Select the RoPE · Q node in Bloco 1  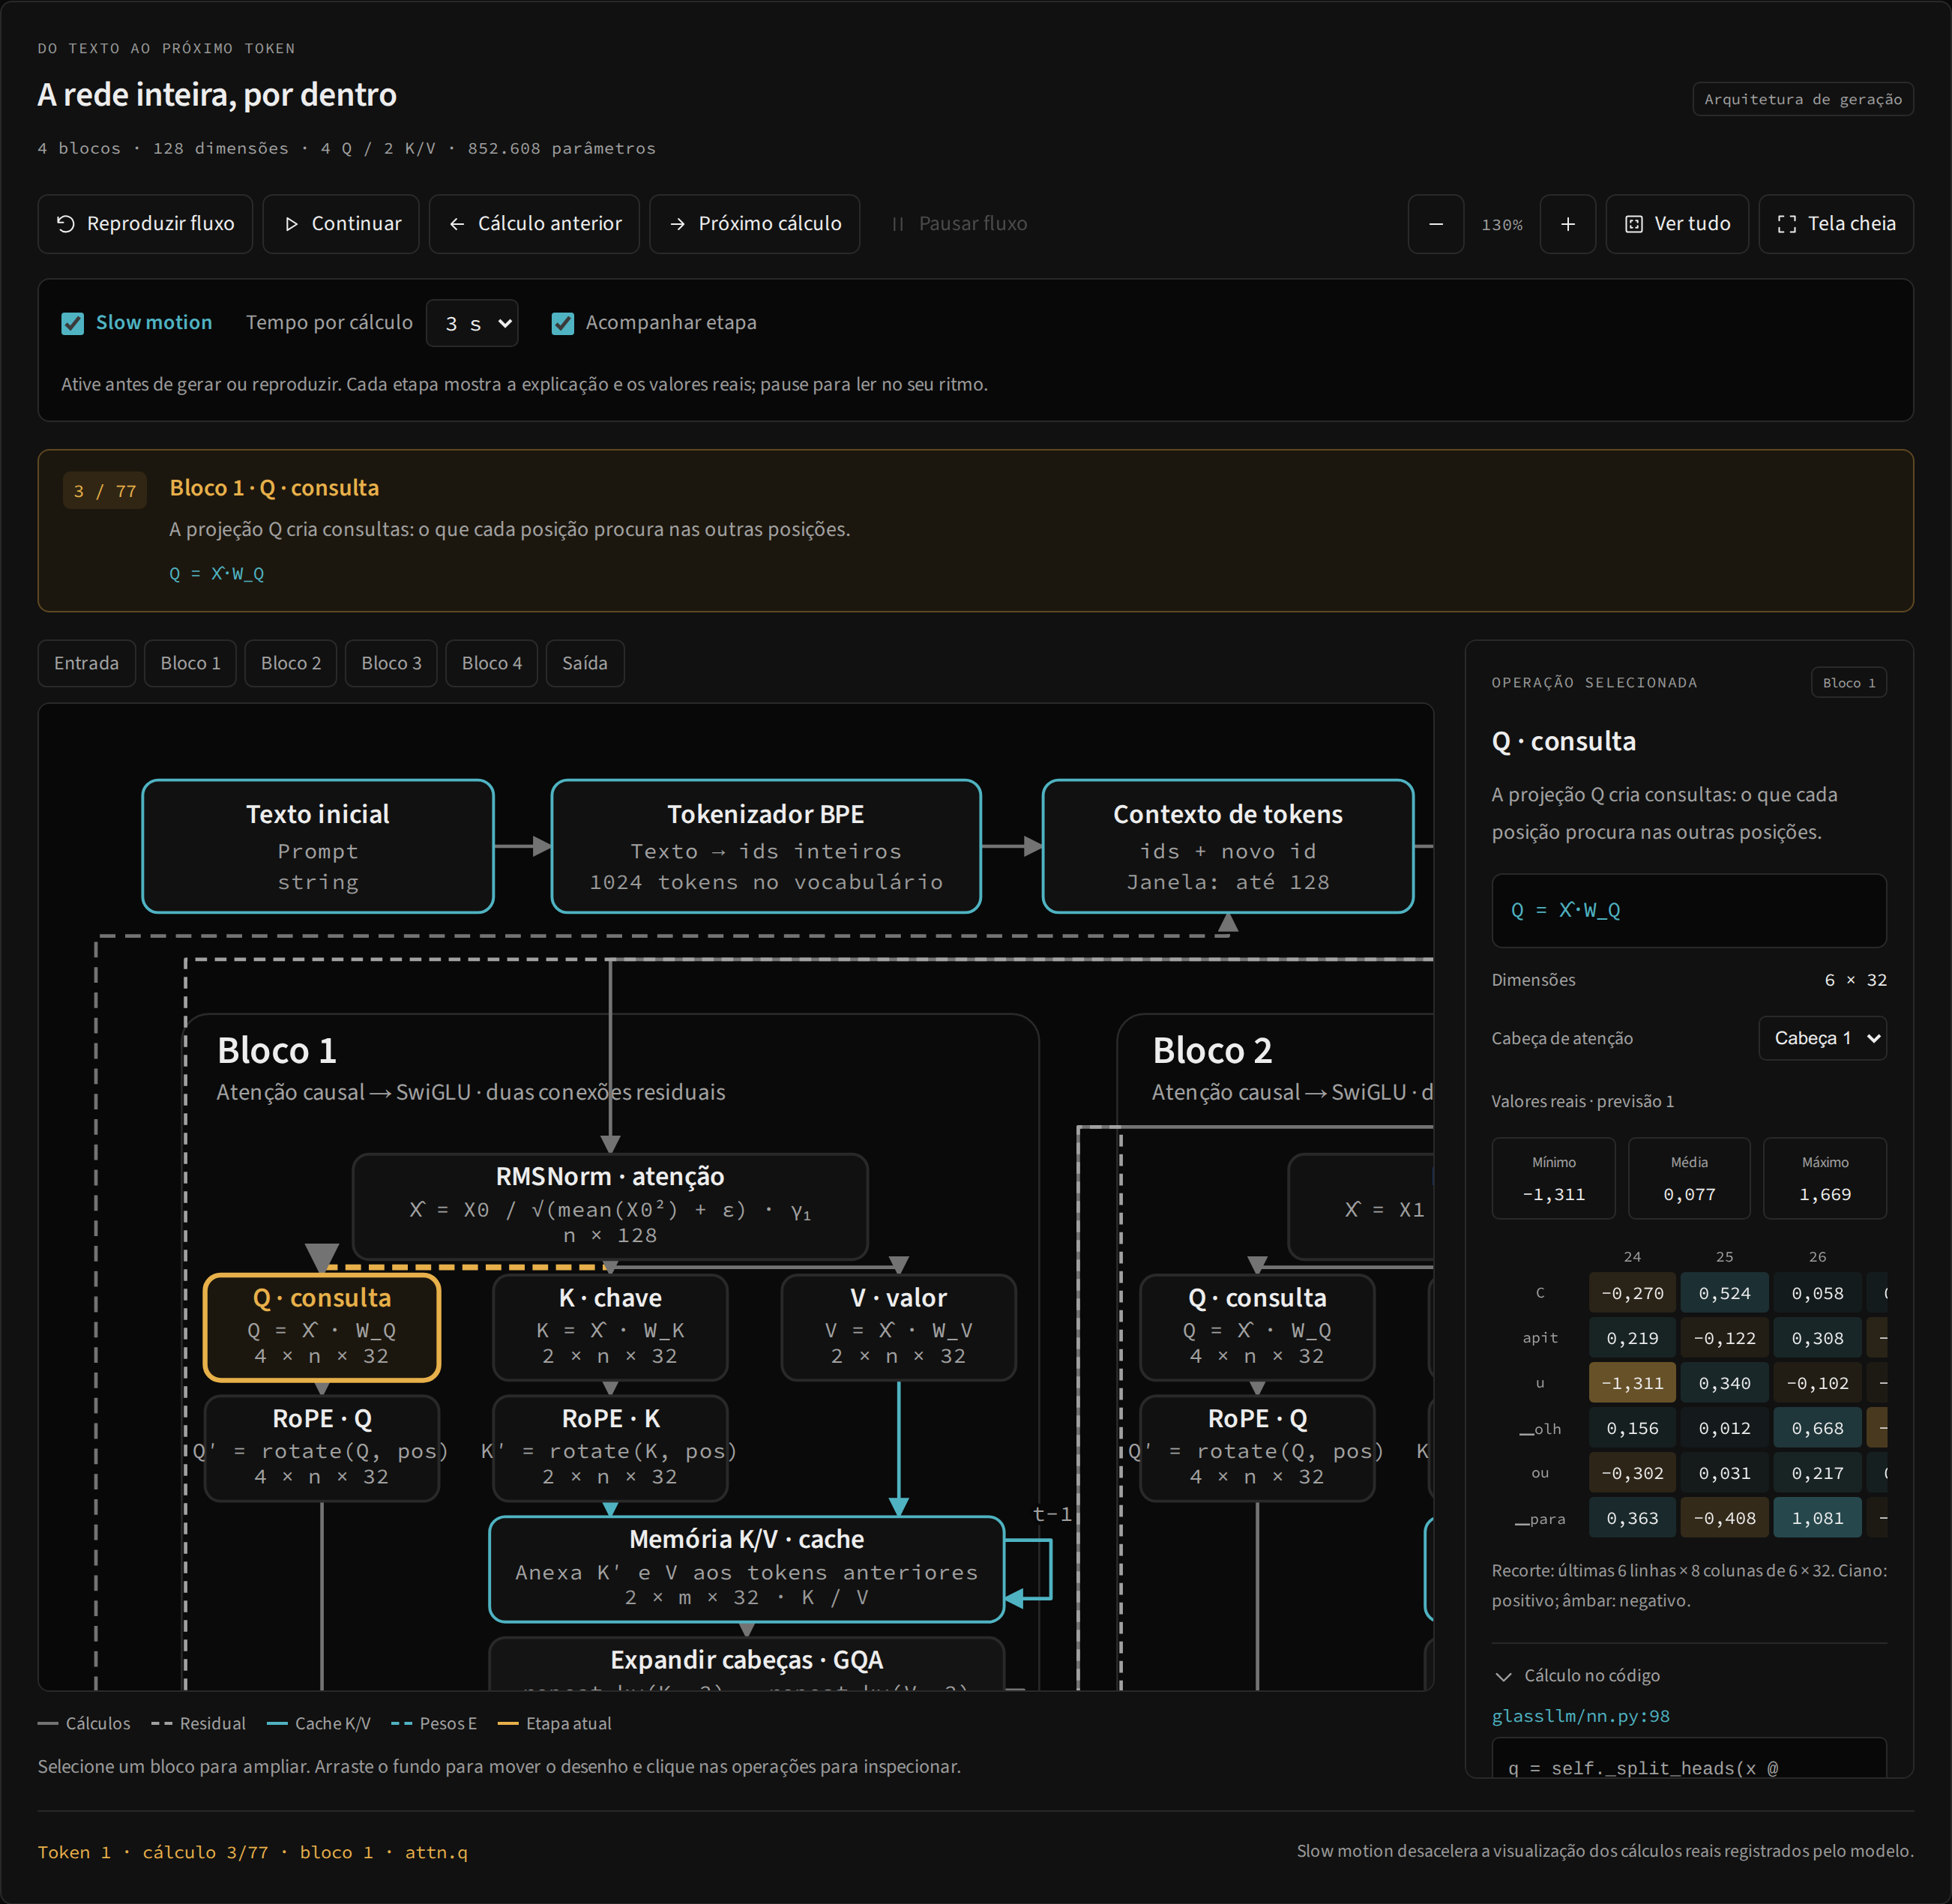322,1448
